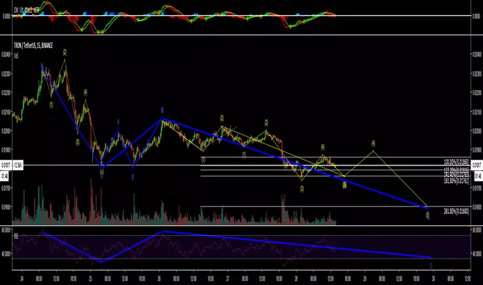Viewport: 483px width, 285px height.
Task: Click the date 26 on the time axis
Action: [x=159, y=279]
